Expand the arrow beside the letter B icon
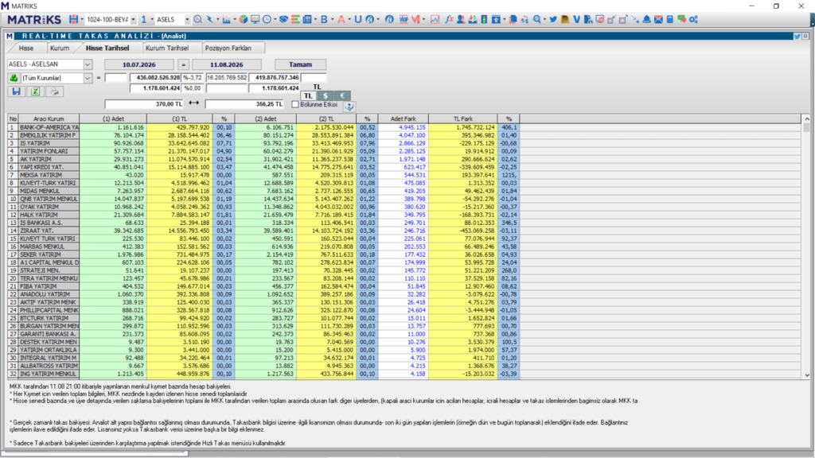 pos(332,19)
